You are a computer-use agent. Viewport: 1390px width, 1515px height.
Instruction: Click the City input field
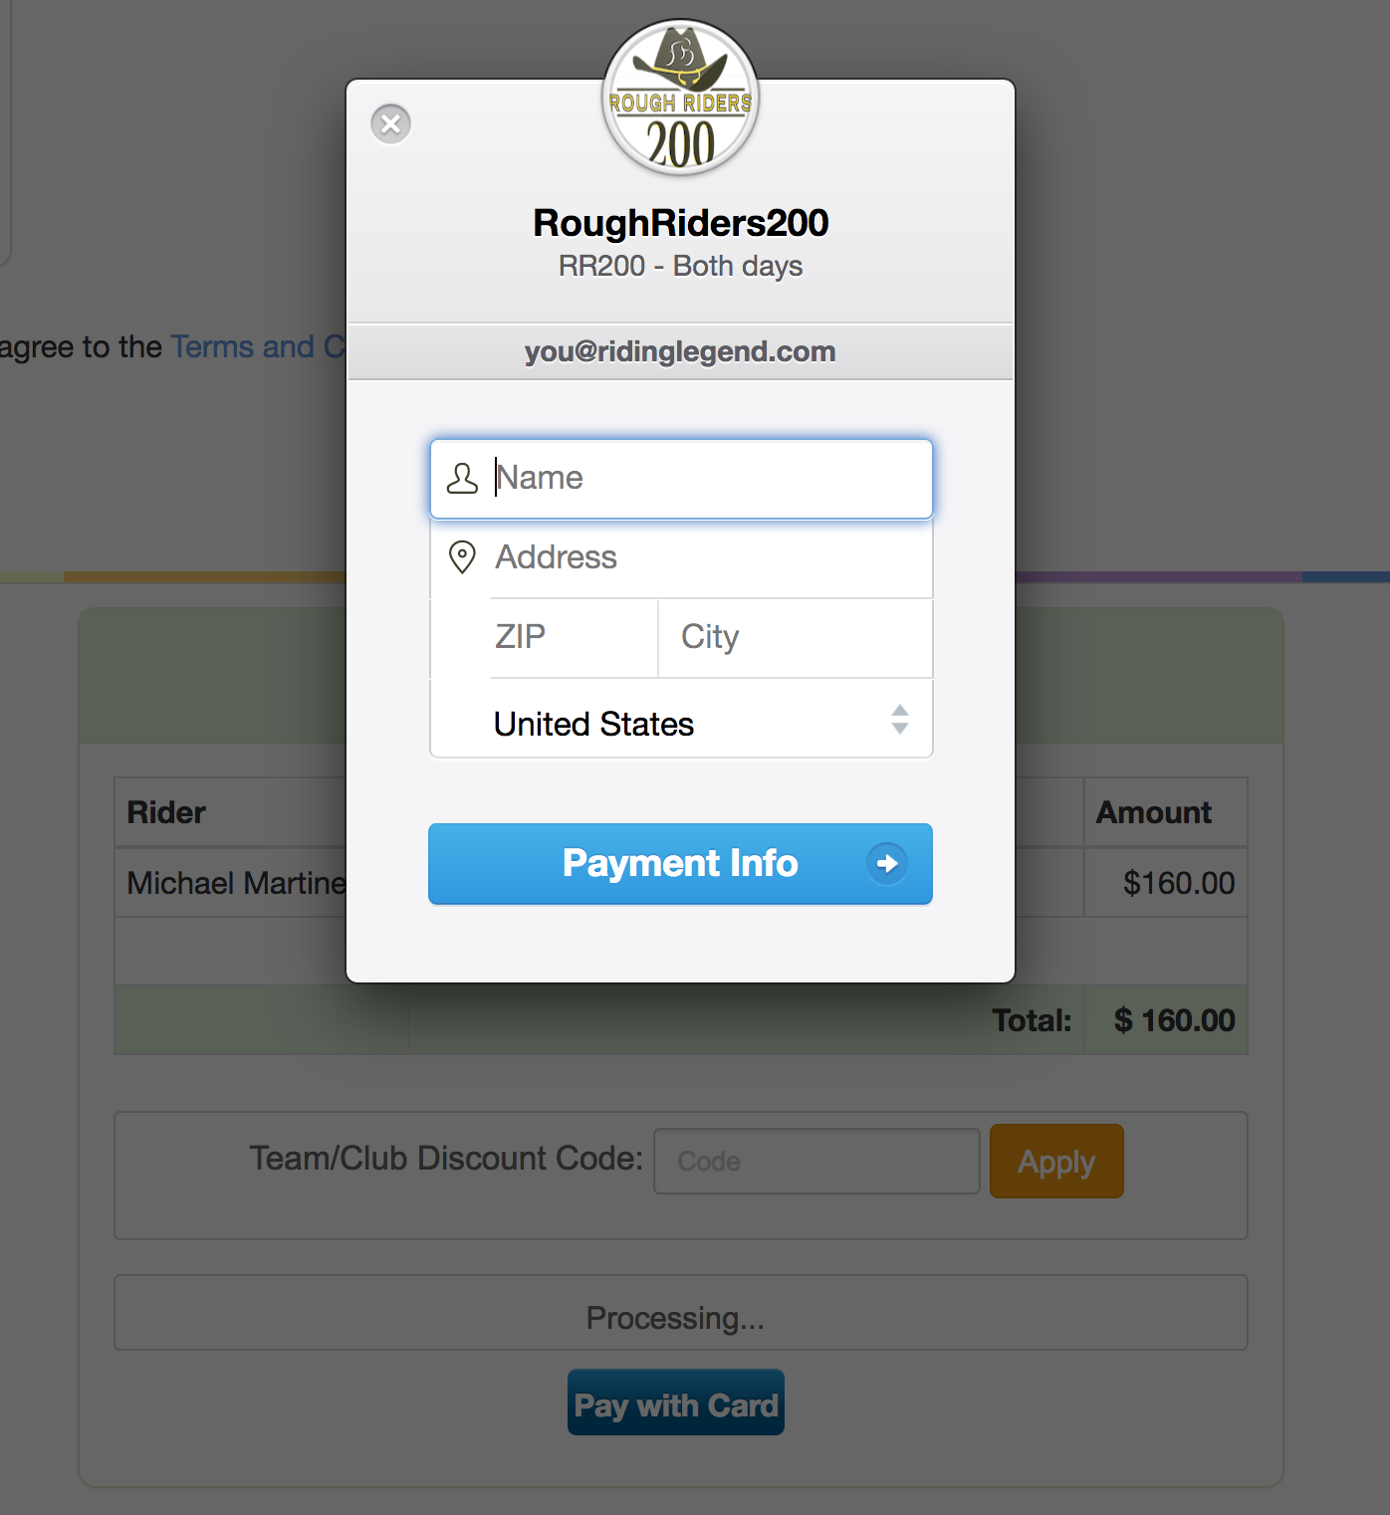tap(795, 637)
